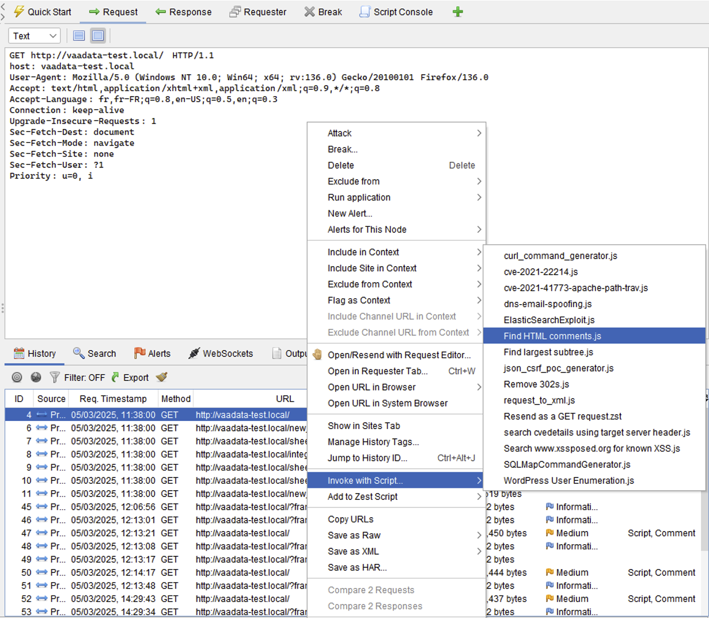Select SQLMapCommandGenerator.js from script list
This screenshot has height=618, width=709.
tap(567, 464)
